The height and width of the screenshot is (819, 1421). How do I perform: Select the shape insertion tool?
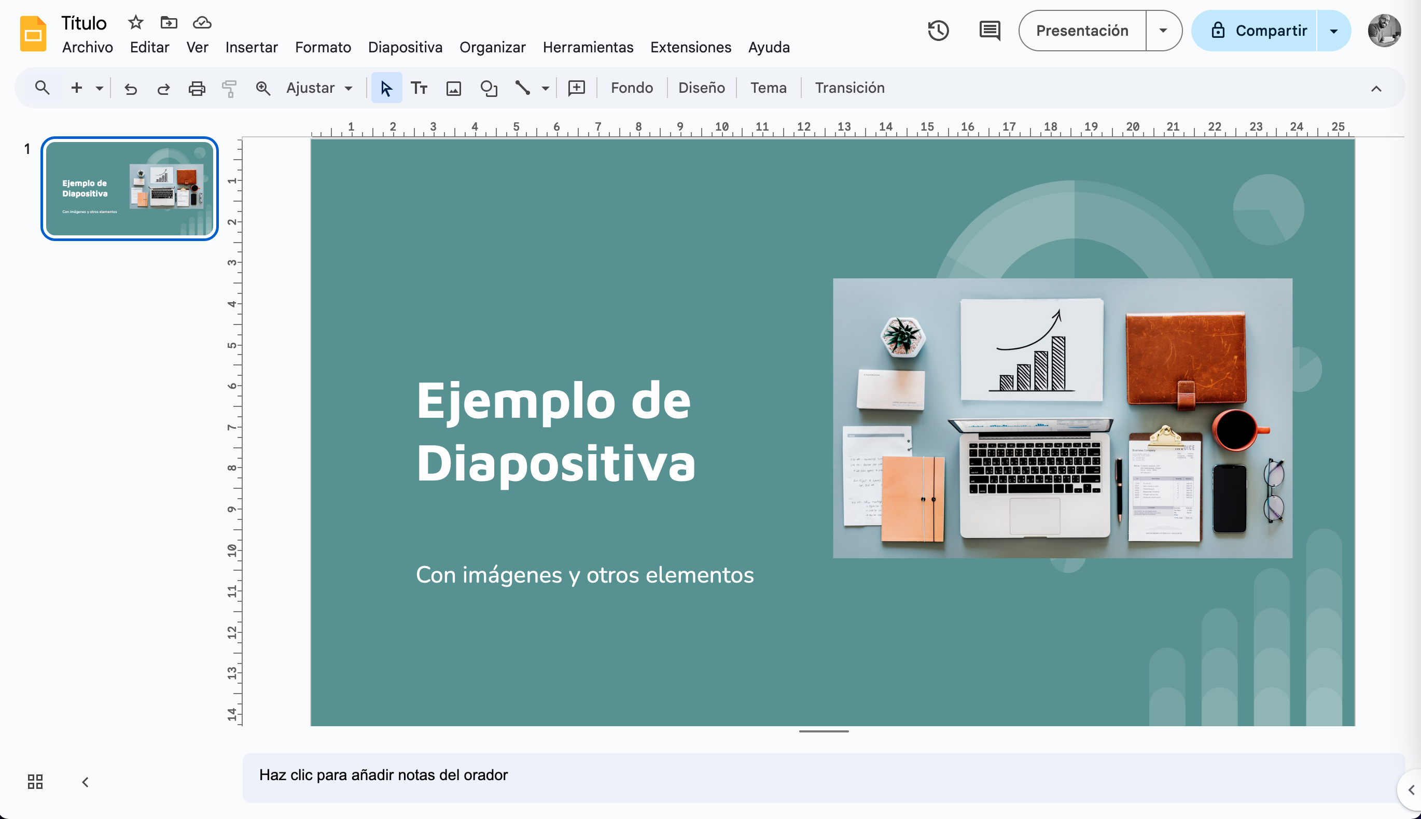pyautogui.click(x=489, y=88)
